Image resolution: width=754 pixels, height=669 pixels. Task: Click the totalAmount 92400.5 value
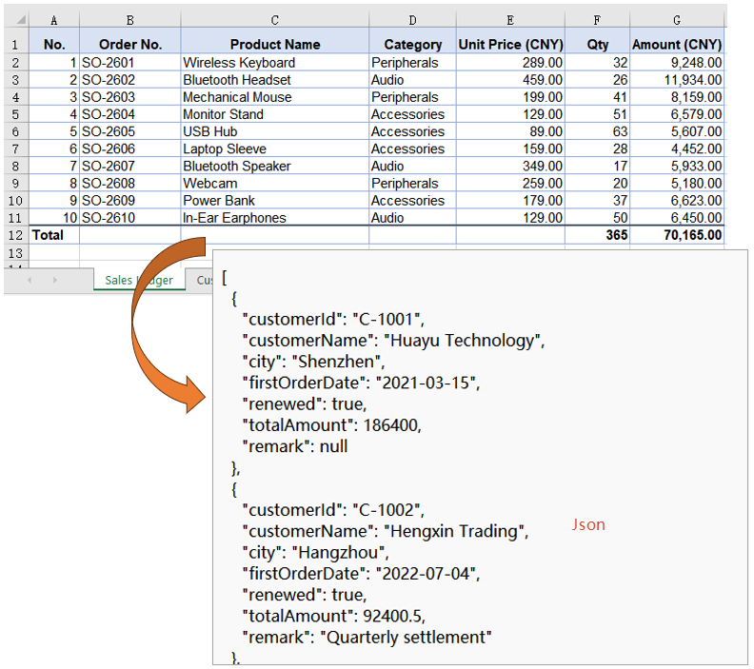click(392, 616)
